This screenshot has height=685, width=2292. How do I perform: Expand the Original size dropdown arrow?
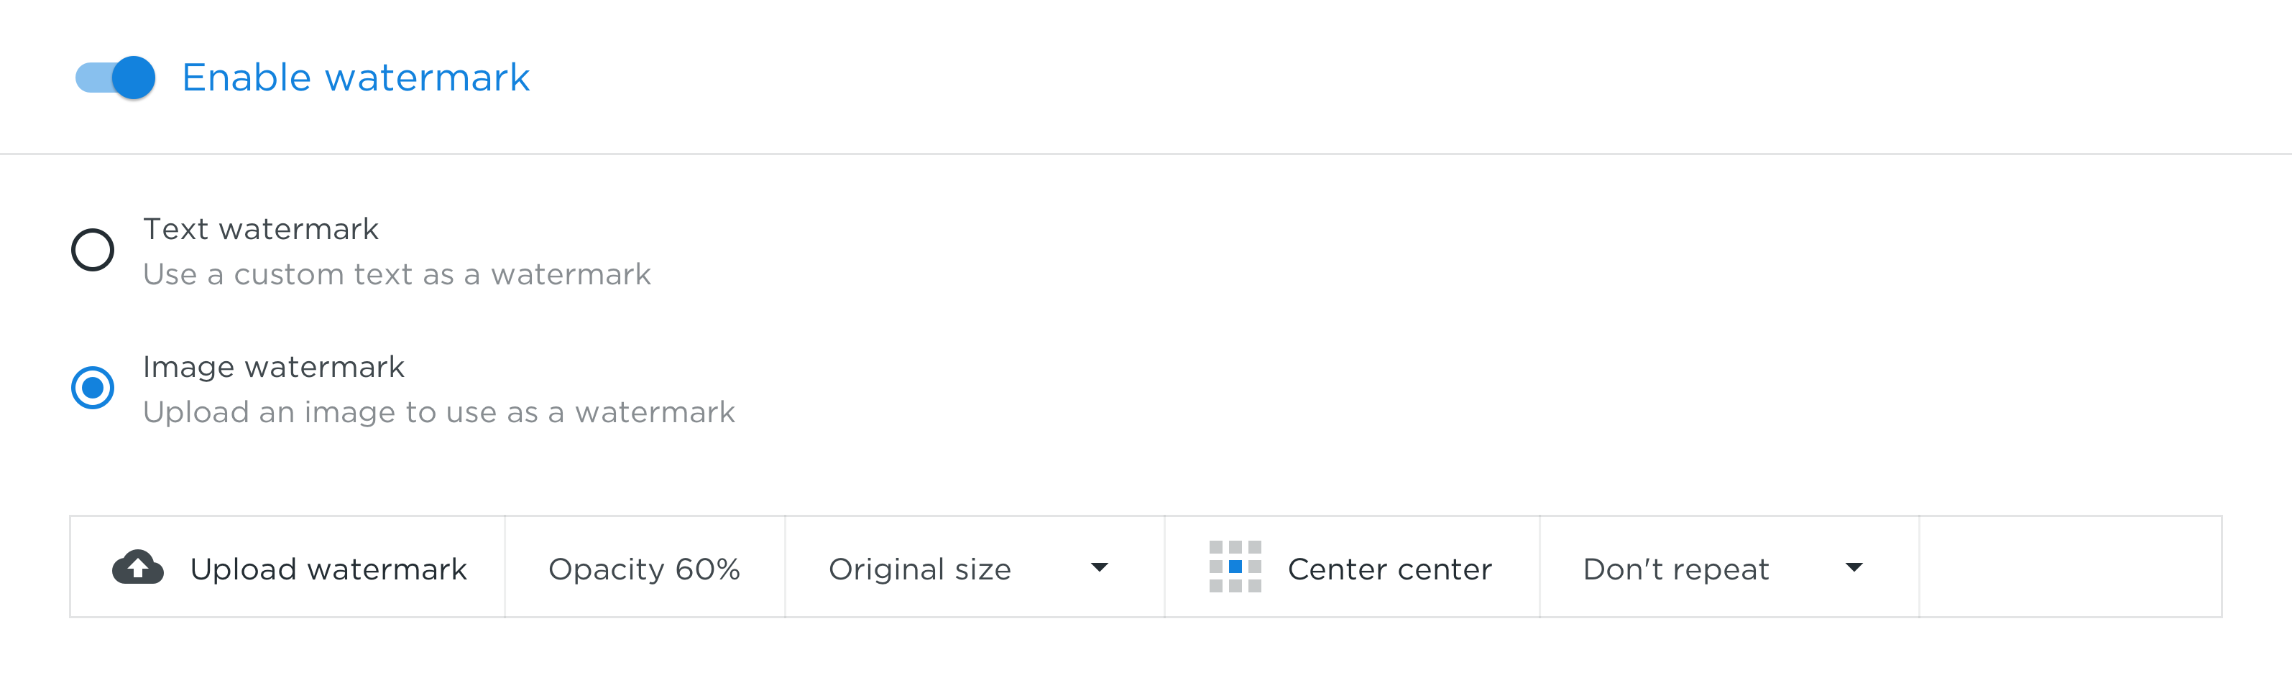pos(1100,568)
